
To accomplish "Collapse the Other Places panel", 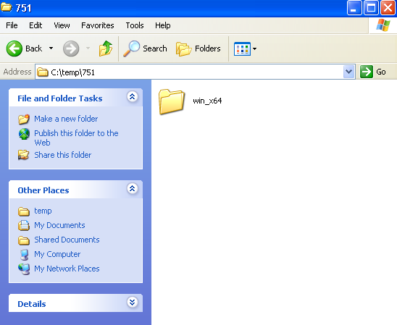I will pos(132,189).
